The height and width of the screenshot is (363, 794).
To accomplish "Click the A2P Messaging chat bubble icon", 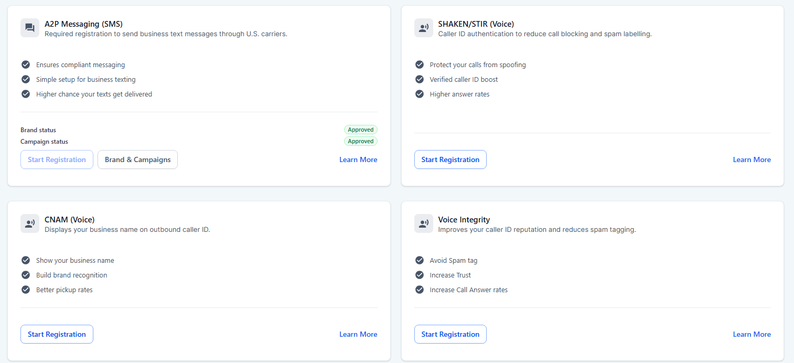I will (x=30, y=28).
